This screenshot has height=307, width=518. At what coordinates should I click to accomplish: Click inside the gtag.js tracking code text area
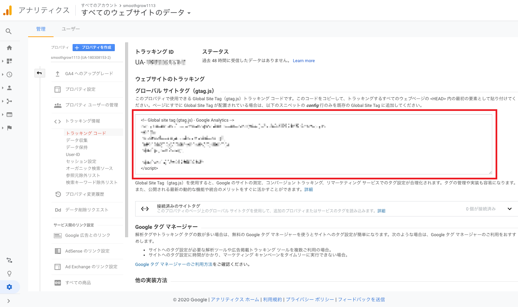click(x=314, y=144)
